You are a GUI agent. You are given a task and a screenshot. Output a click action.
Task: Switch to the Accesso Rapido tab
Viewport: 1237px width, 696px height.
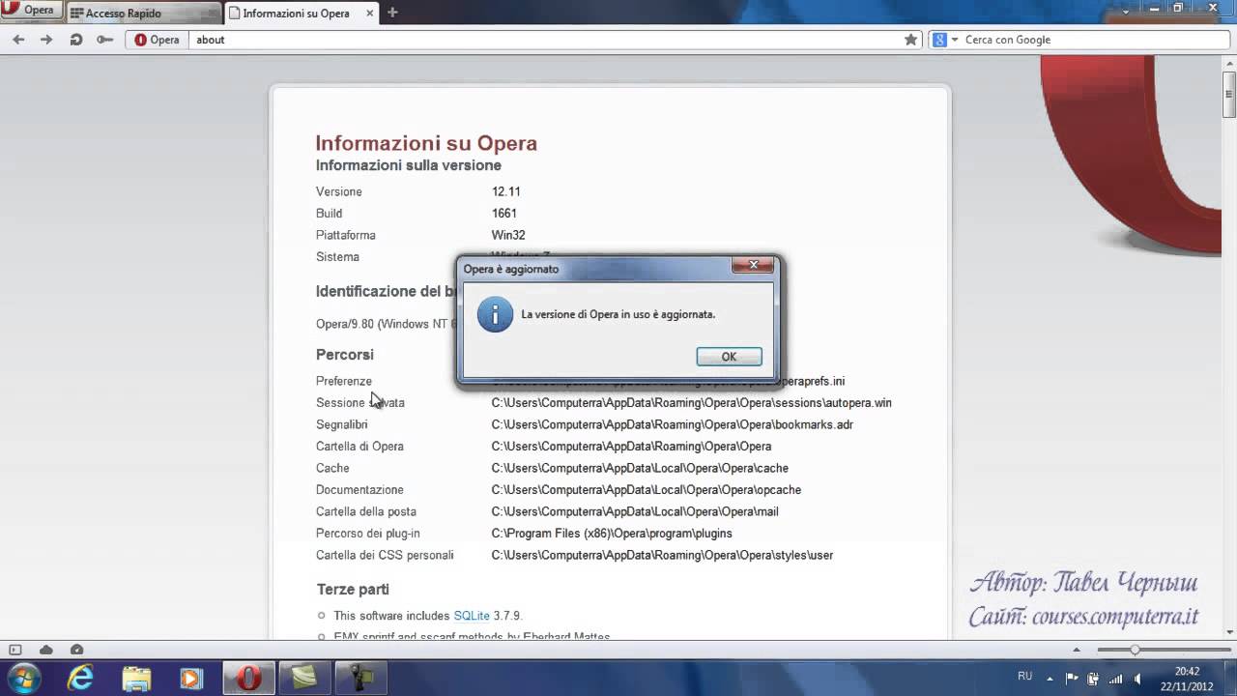144,13
